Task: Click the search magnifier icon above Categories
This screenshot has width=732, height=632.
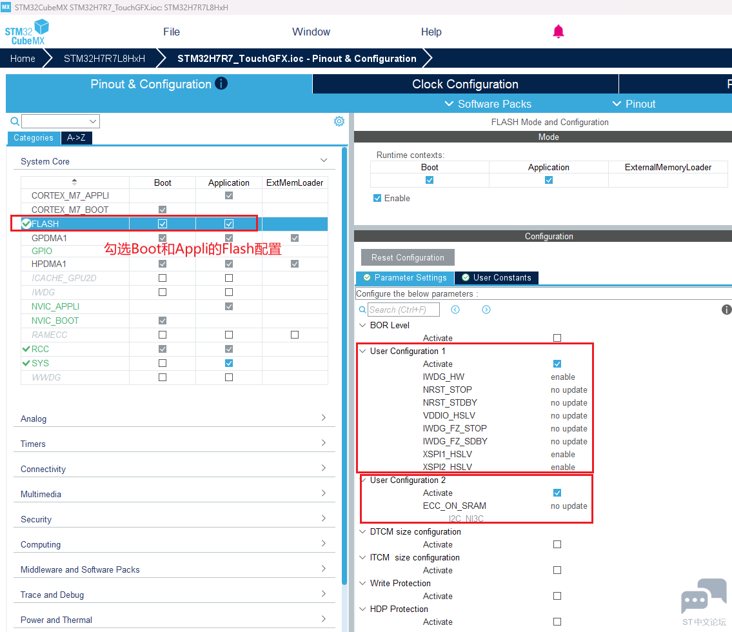Action: click(x=15, y=121)
